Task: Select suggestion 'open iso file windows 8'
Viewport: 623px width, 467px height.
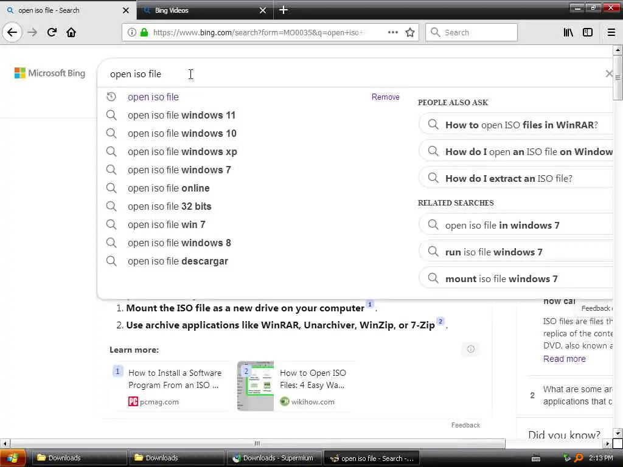Action: (x=179, y=243)
